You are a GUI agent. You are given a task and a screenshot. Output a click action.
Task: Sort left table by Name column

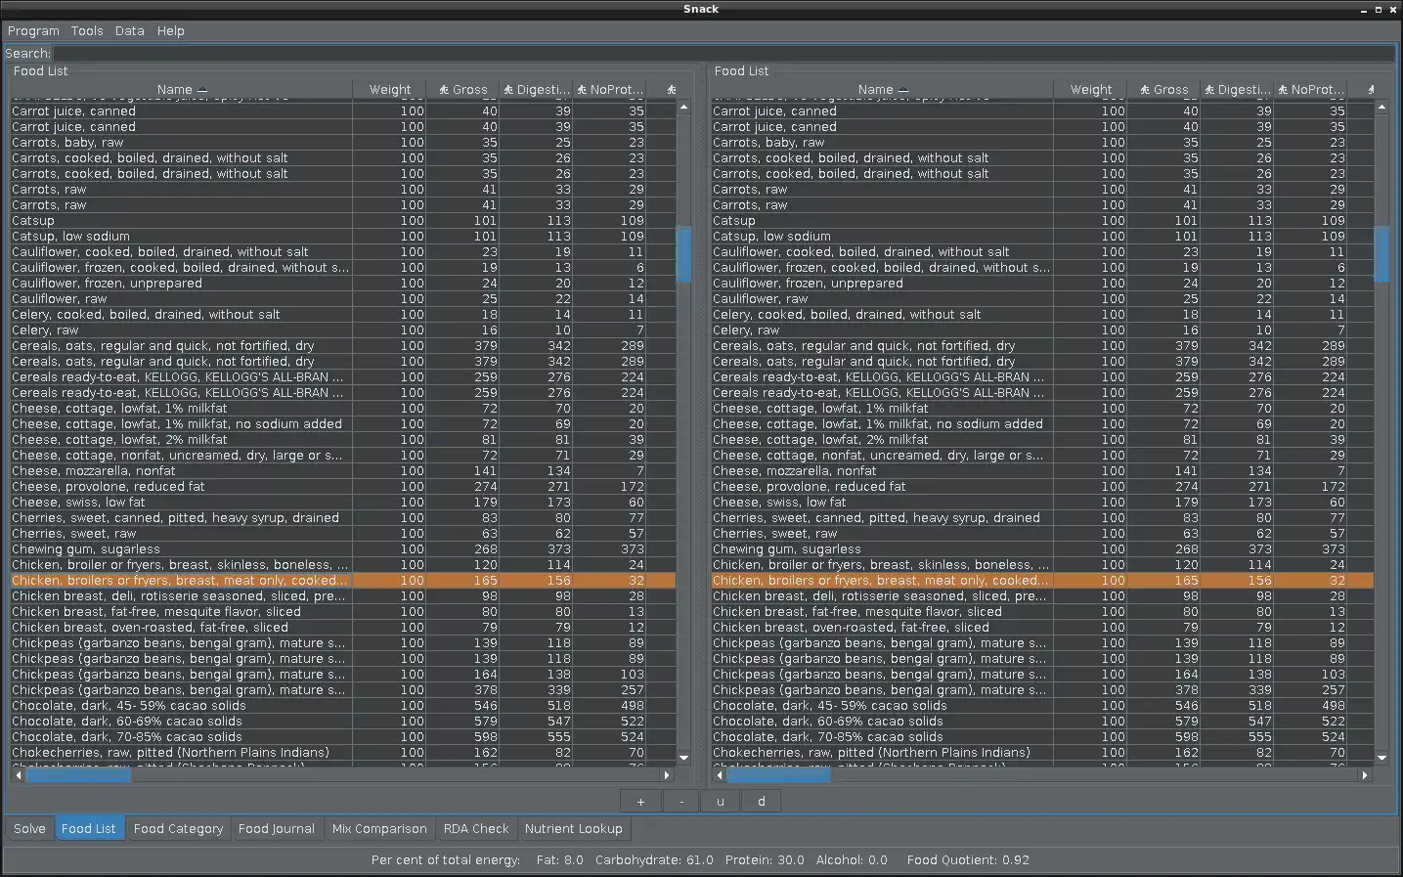tap(181, 89)
